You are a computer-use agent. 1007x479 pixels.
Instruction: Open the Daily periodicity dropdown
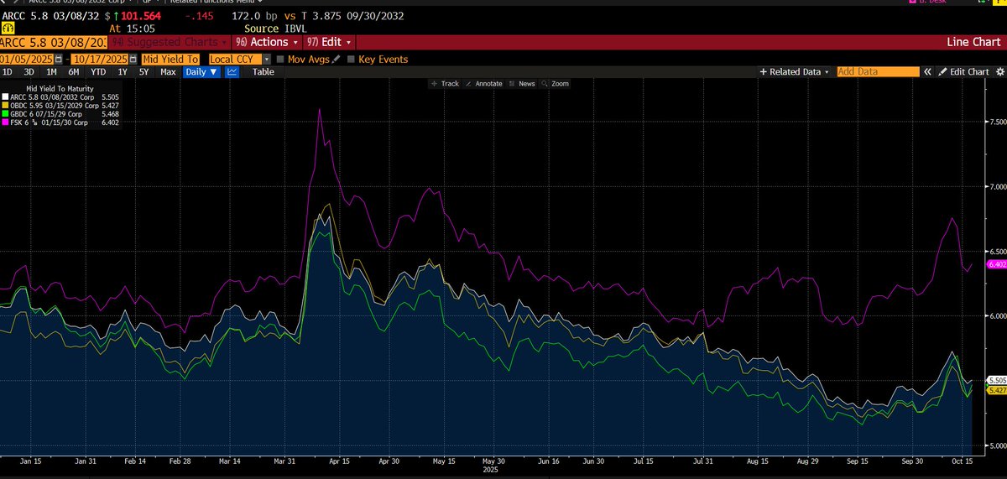click(201, 72)
